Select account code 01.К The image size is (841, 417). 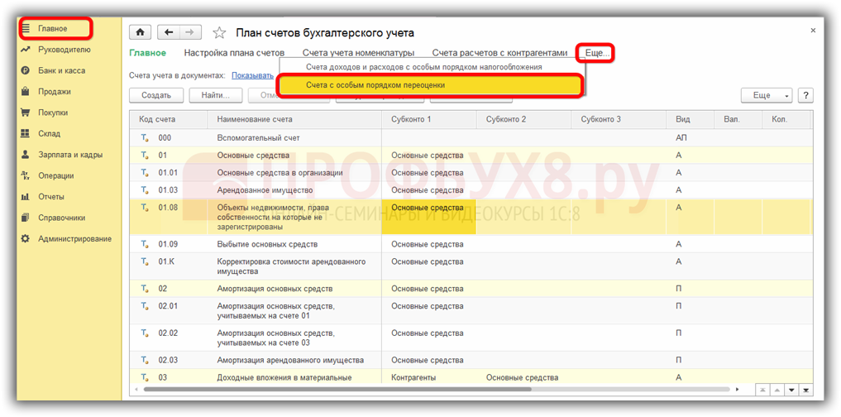[165, 261]
